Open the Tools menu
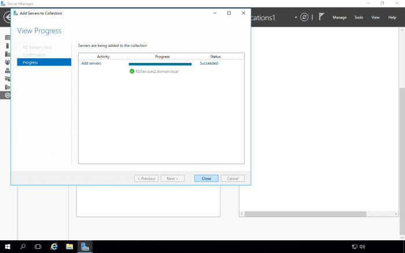 coord(359,17)
